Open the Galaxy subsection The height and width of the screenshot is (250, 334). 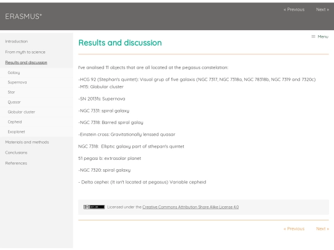point(14,72)
